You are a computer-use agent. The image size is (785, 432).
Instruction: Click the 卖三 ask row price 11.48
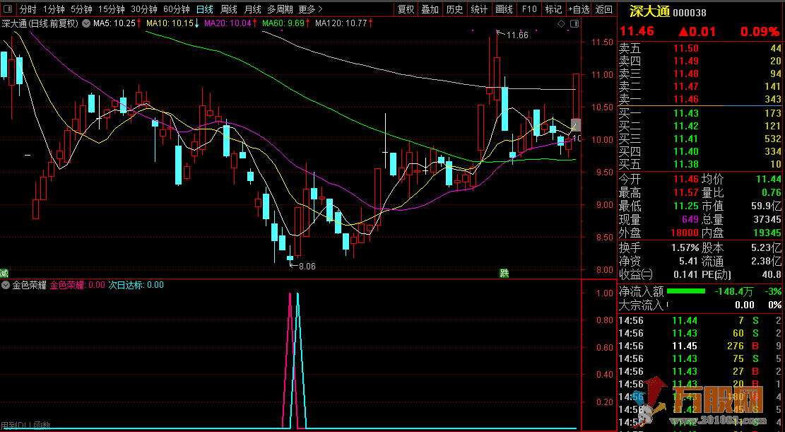coord(686,74)
